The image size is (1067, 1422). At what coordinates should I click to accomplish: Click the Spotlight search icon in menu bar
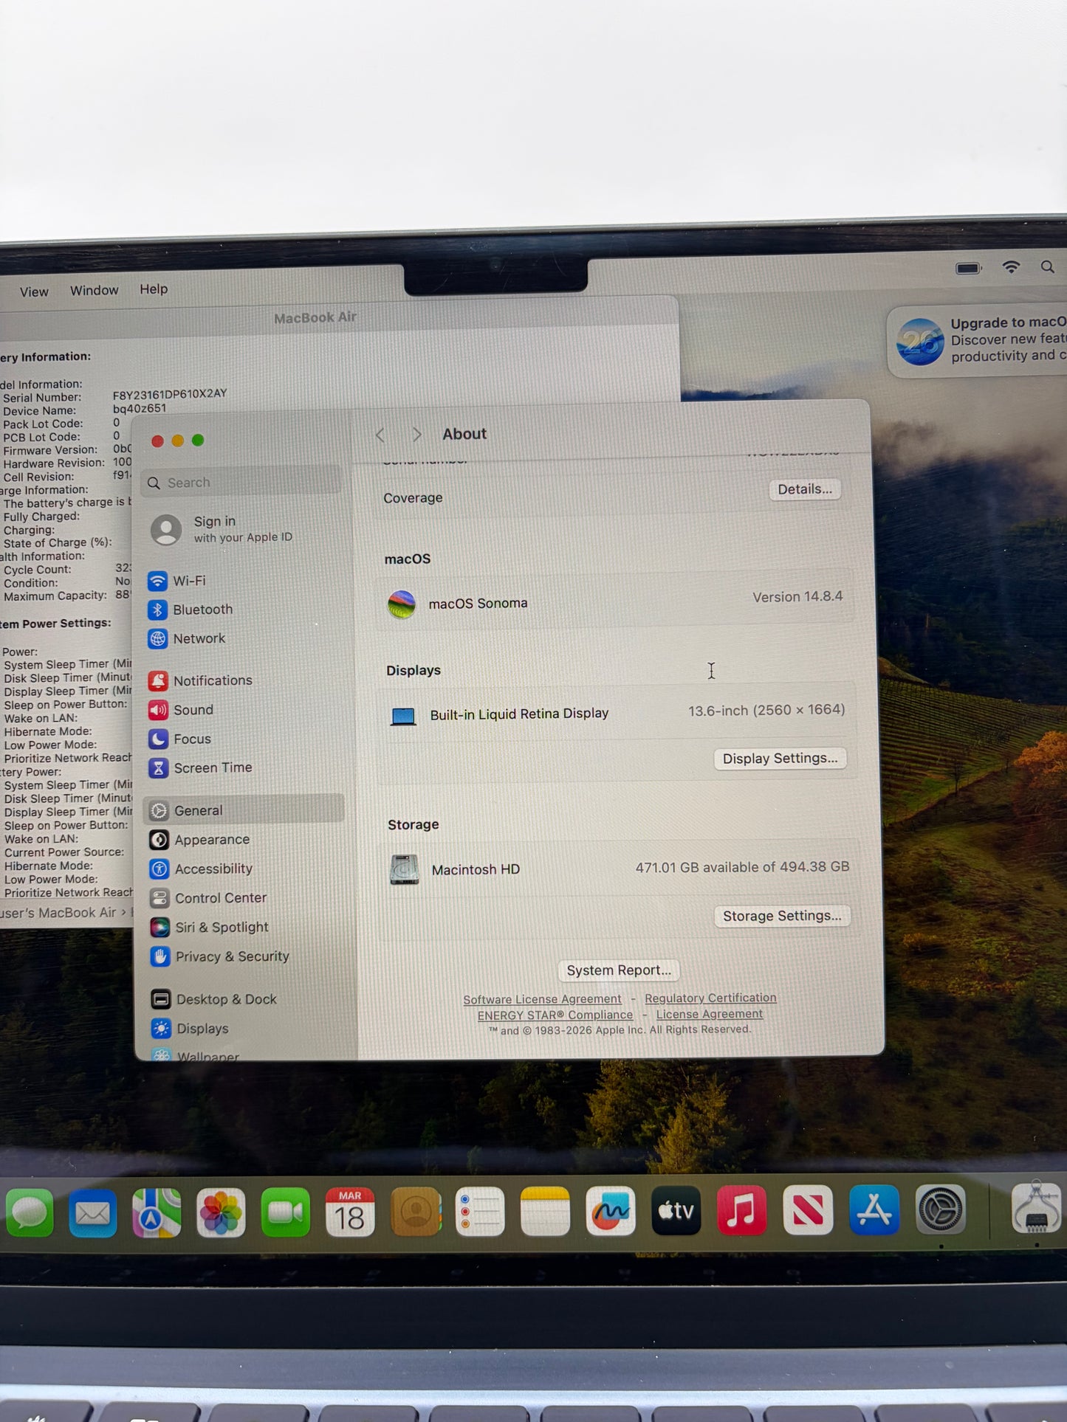click(x=1048, y=267)
